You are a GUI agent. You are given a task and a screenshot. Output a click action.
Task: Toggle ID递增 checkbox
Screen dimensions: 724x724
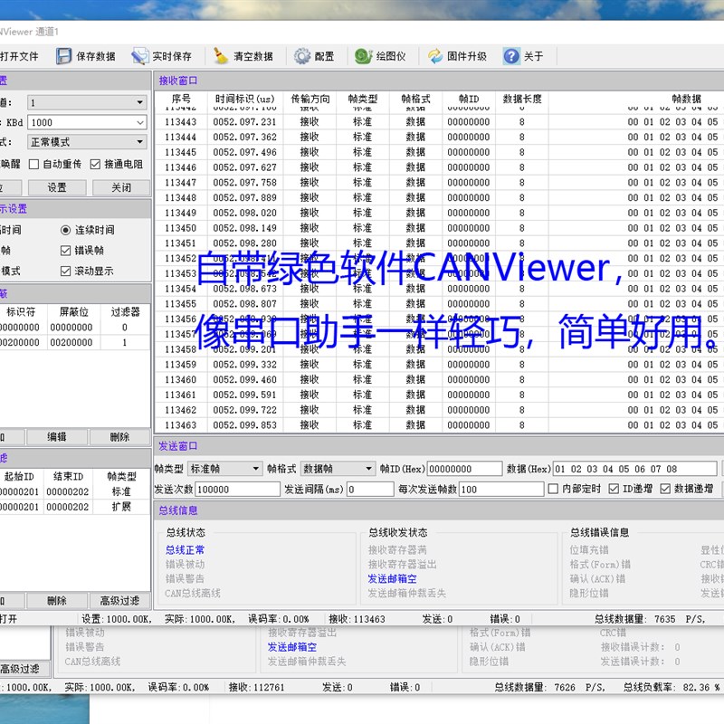(x=614, y=489)
